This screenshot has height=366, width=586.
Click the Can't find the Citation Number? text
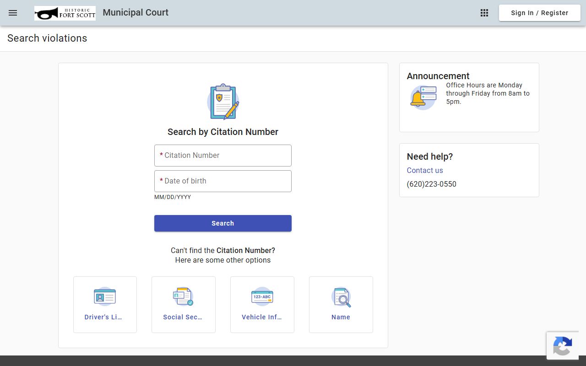(x=223, y=250)
